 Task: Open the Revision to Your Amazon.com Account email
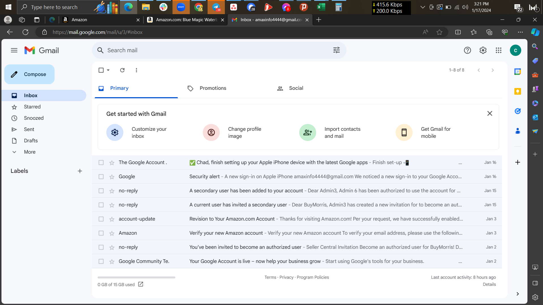pos(297,219)
